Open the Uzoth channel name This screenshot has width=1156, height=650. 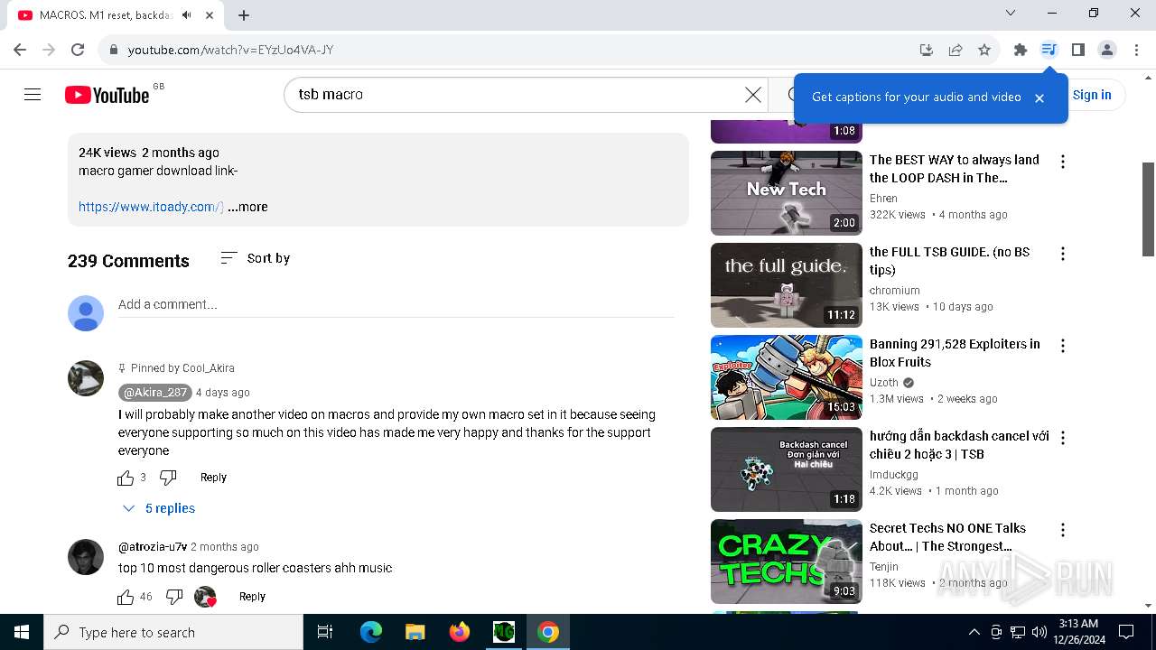point(884,383)
